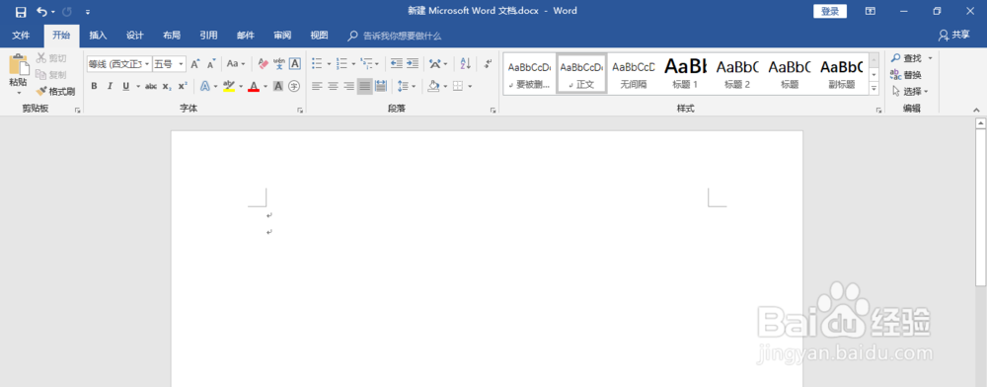The width and height of the screenshot is (987, 387).
Task: Click the 告诉我你想要做什么 search box
Action: (x=395, y=36)
